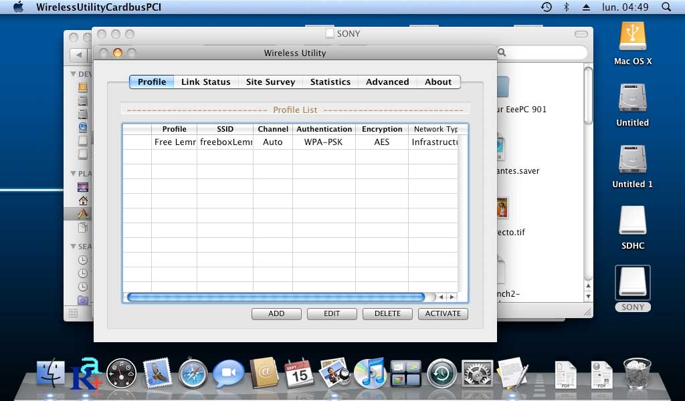Click the 'WPA-PSK' authentication cell
685x401 pixels.
tap(323, 142)
